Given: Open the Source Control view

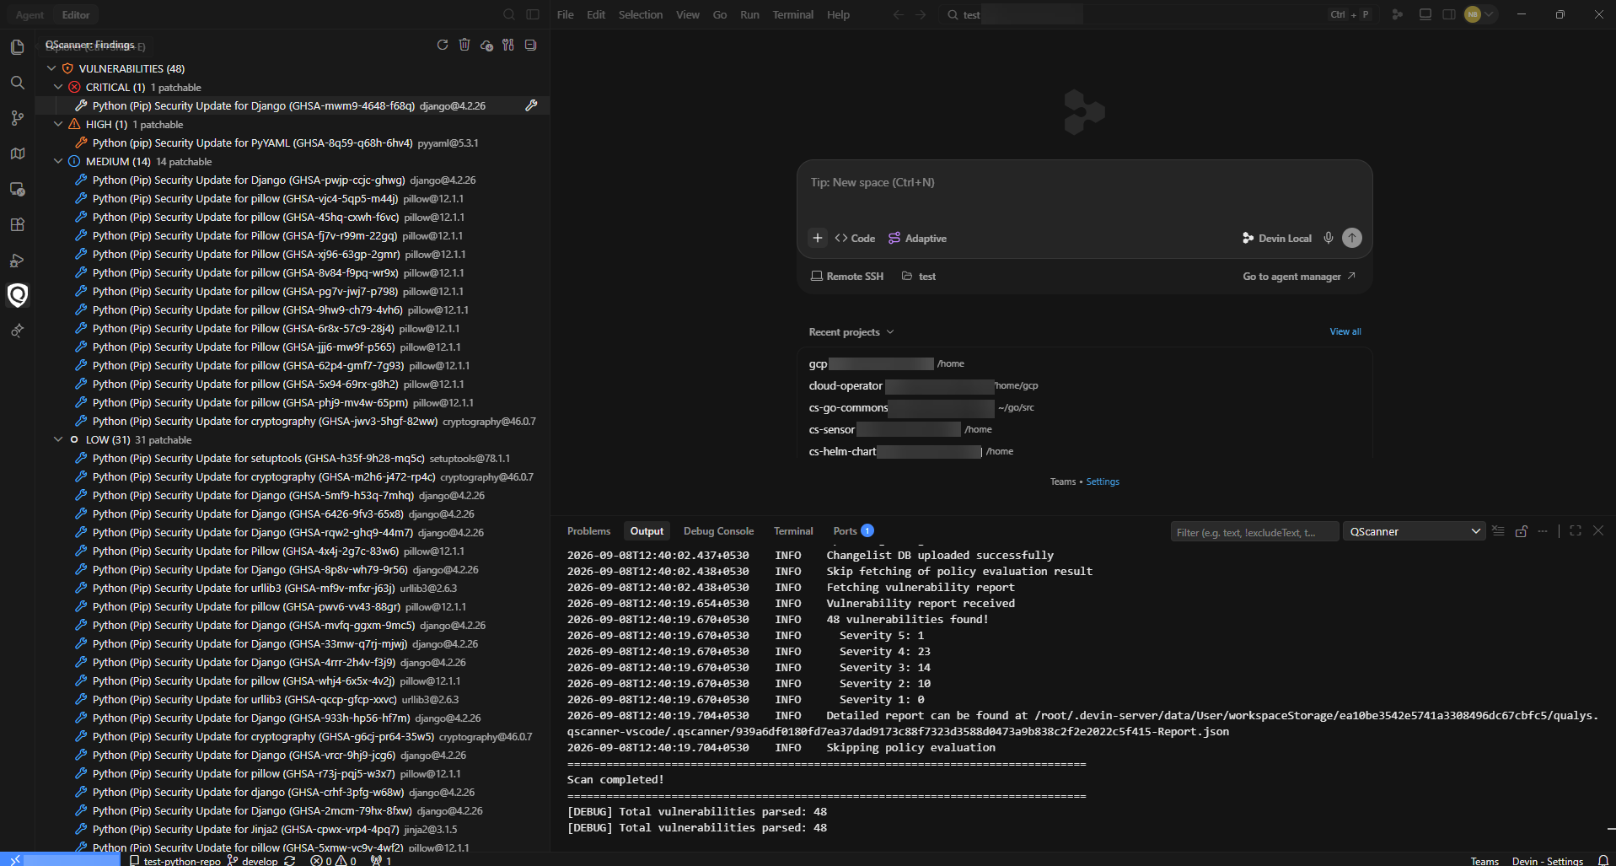Looking at the screenshot, I should pos(17,118).
